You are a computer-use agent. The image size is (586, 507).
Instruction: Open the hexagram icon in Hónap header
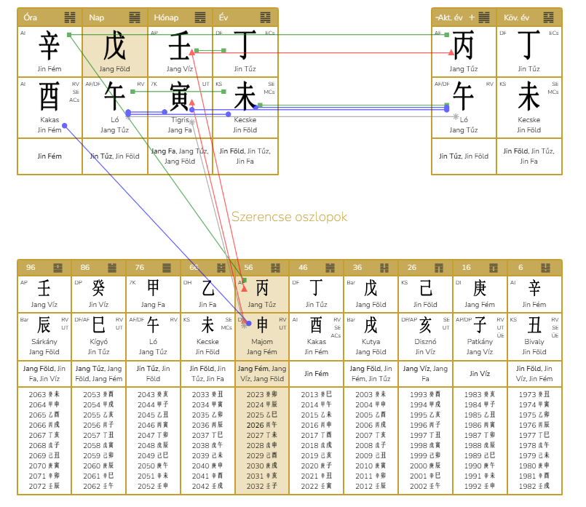(x=200, y=17)
